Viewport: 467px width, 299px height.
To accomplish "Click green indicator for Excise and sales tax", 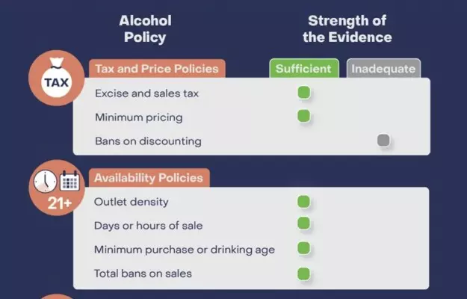I will click(303, 93).
